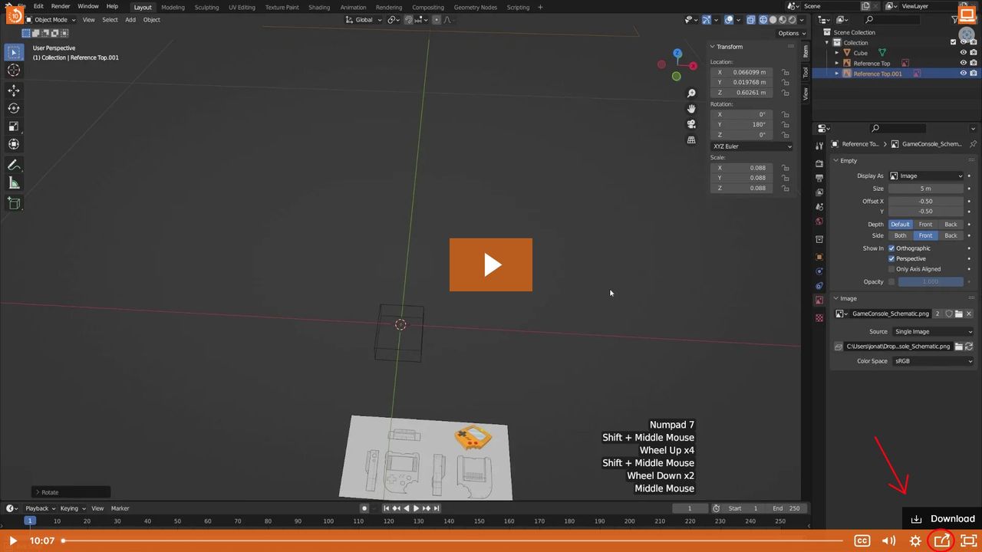
Task: Set Depth to Back
Action: pyautogui.click(x=951, y=225)
